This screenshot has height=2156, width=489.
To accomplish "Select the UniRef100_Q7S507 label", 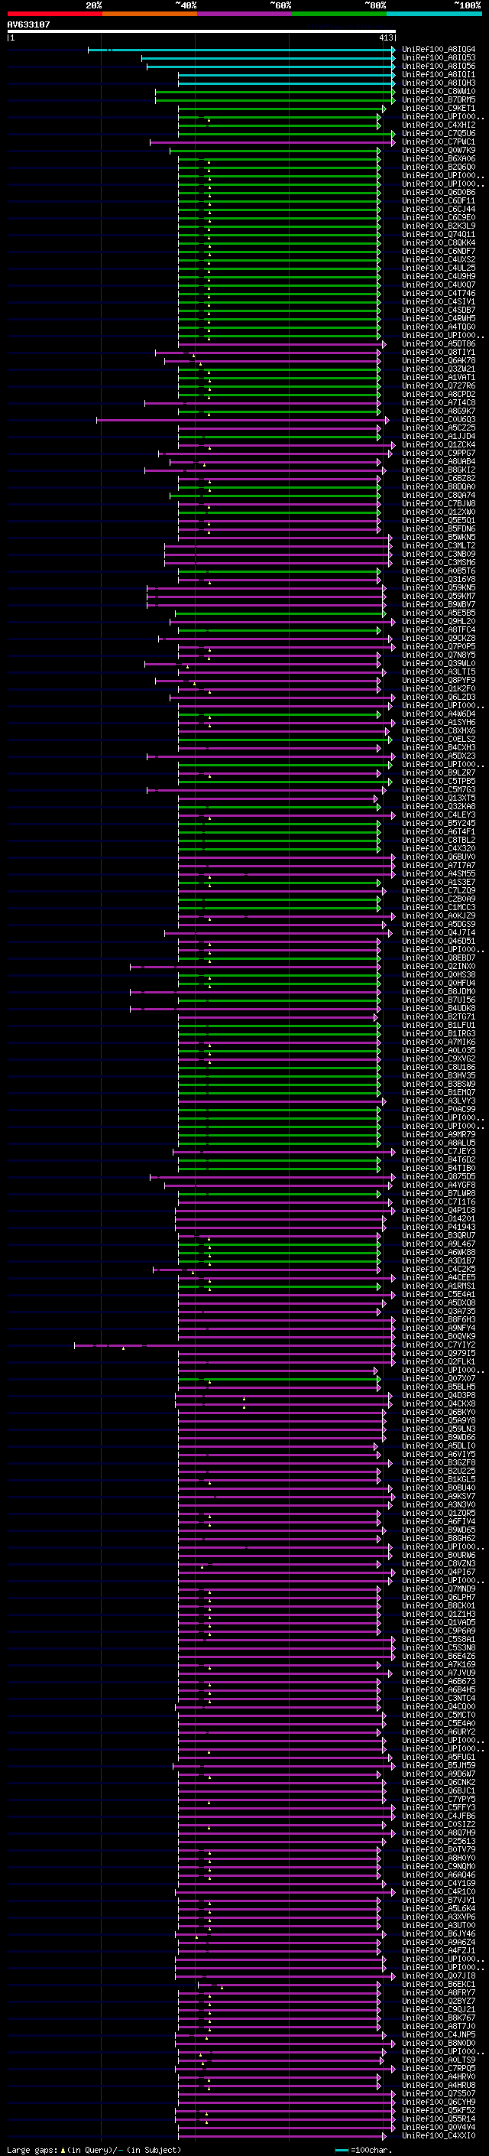I will [439, 2093].
